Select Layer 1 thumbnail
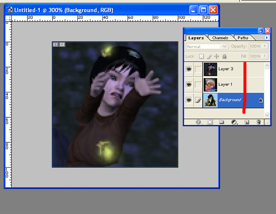276x214 pixels. pos(210,85)
